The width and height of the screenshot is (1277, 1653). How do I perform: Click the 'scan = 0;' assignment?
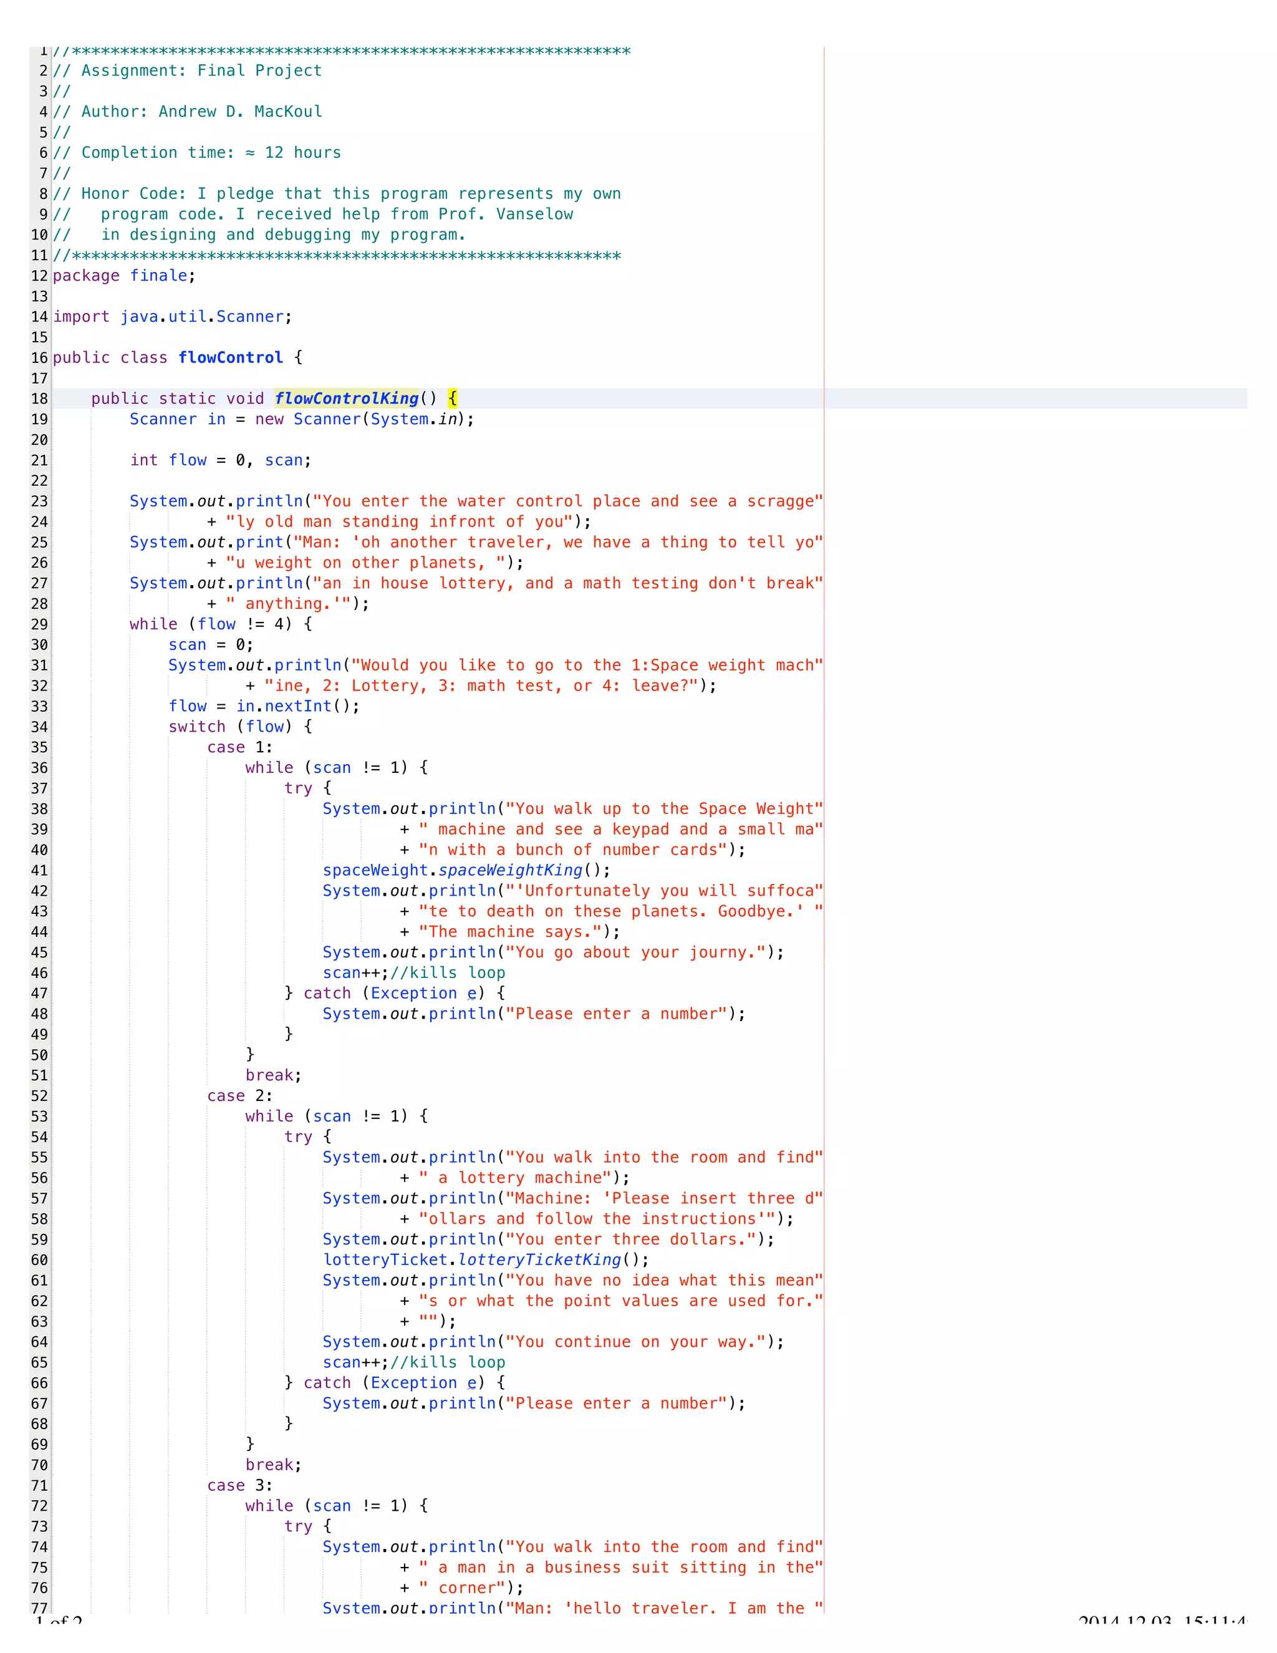coord(211,645)
